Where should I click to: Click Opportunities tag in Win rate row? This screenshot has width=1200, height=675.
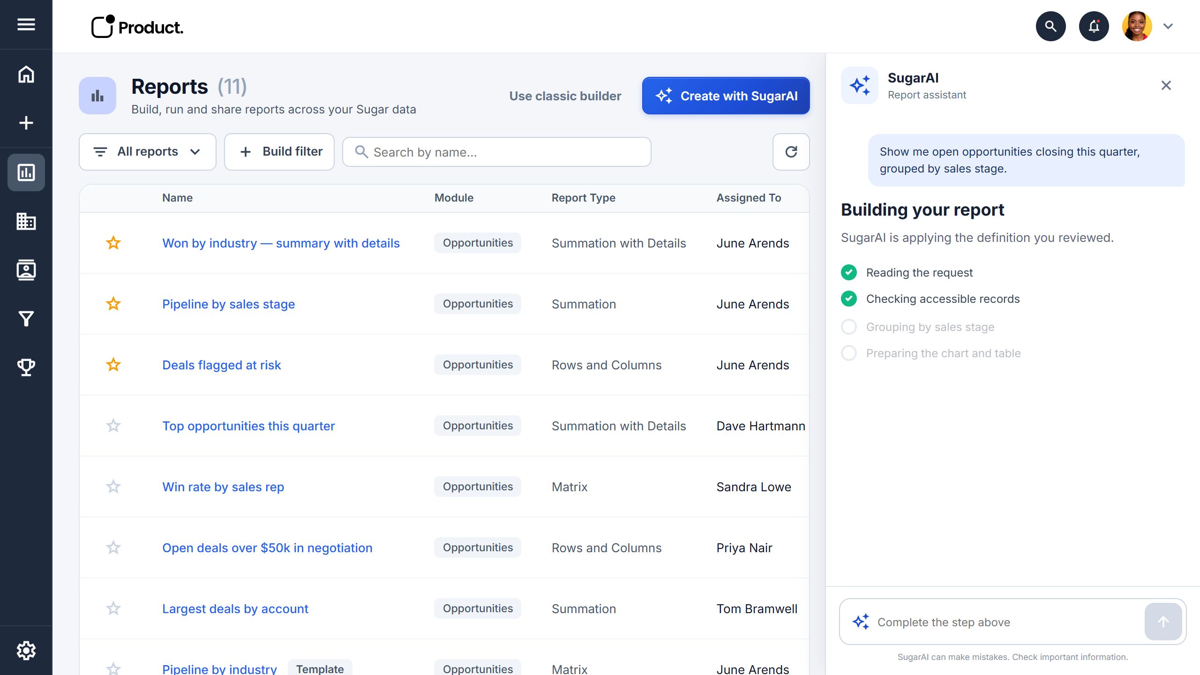tap(478, 487)
